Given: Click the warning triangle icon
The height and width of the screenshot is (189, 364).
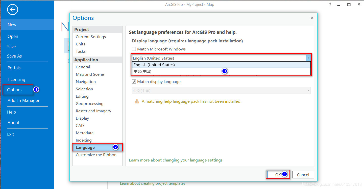Looking at the screenshot, I should [x=137, y=101].
